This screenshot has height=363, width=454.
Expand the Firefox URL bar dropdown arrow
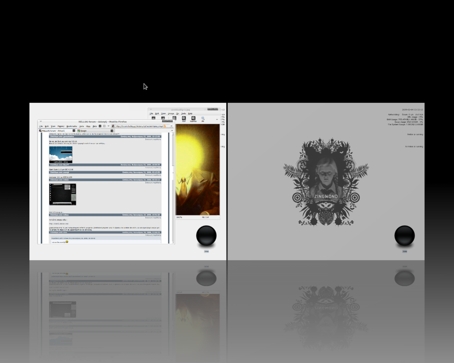point(171,126)
